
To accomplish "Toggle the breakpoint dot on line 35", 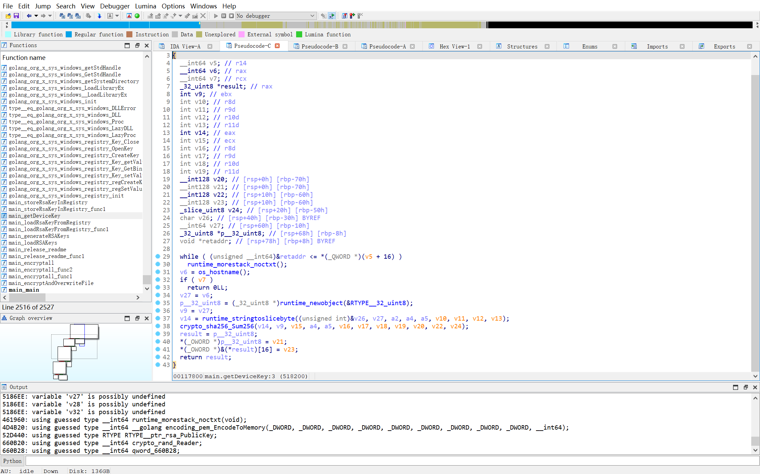I will [158, 303].
